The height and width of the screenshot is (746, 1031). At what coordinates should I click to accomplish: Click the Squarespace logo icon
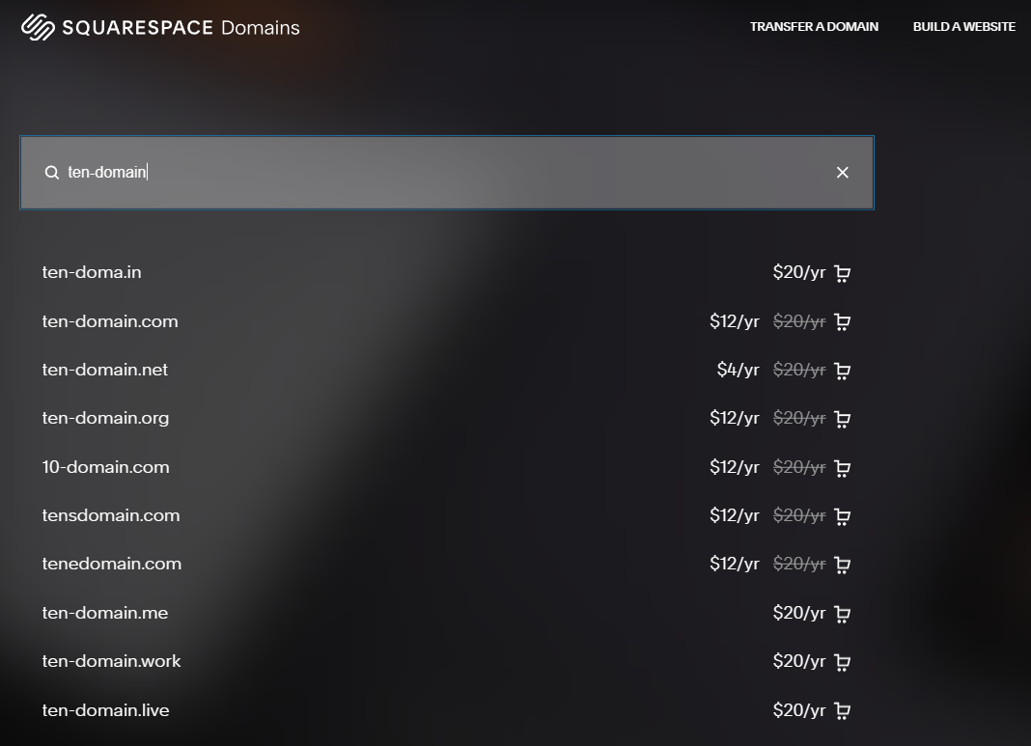[x=39, y=27]
